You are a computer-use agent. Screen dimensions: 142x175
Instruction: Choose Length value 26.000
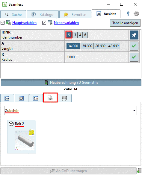[100, 46]
